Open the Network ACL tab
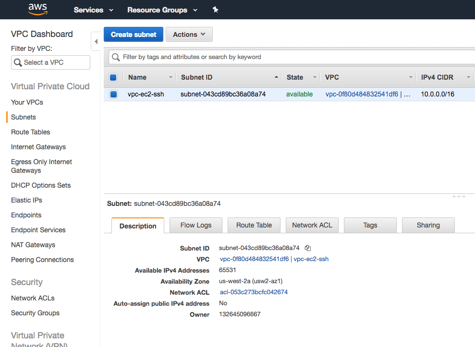Image resolution: width=475 pixels, height=347 pixels. point(312,225)
